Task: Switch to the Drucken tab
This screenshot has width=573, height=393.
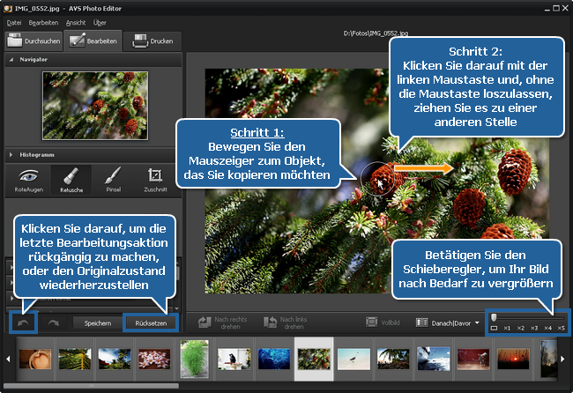Action: point(152,41)
